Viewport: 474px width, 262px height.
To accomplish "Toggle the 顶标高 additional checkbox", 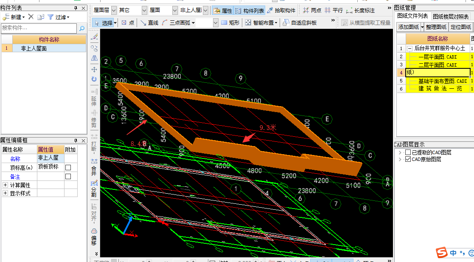I will tap(68, 167).
